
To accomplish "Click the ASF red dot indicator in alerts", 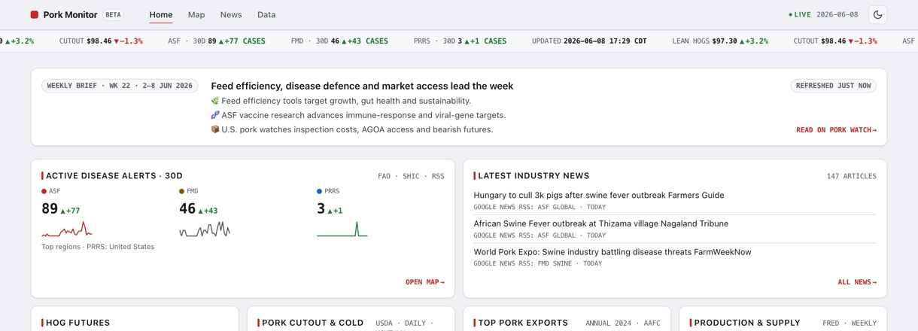I will click(44, 192).
